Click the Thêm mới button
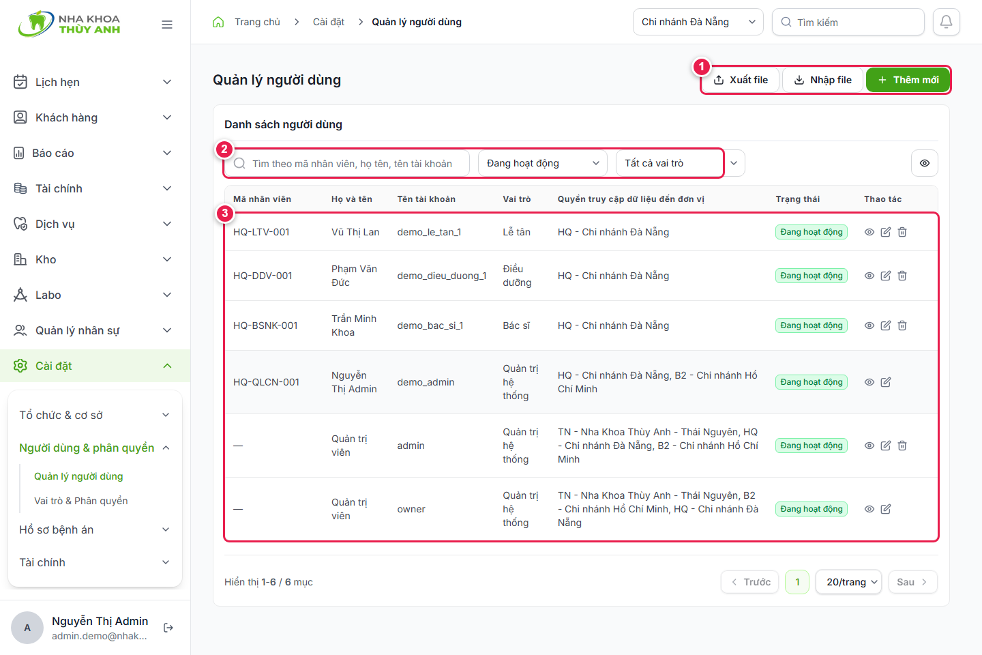Viewport: 982px width, 655px height. pos(908,80)
